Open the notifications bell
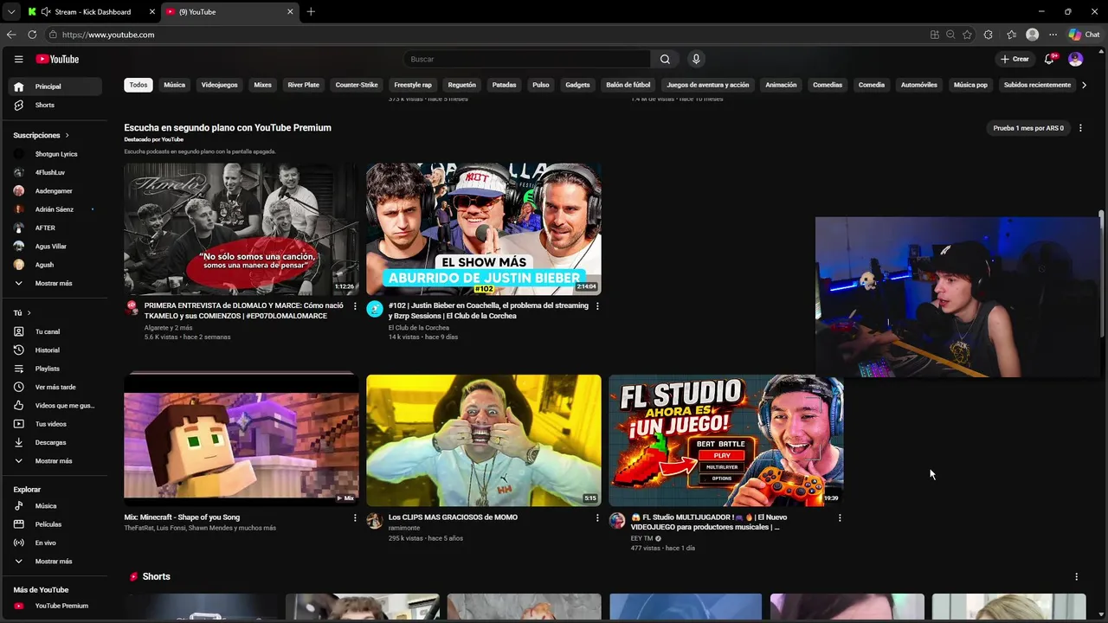The width and height of the screenshot is (1108, 623). [1049, 59]
